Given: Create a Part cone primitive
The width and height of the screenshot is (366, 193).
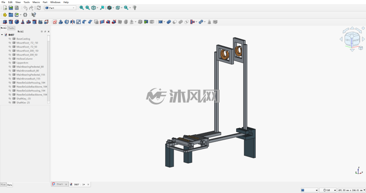Looking at the screenshot, I should tap(23, 22).
